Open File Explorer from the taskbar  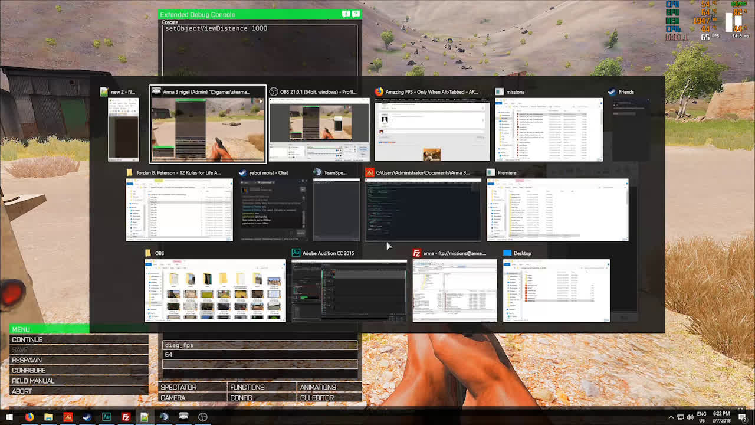tap(48, 417)
